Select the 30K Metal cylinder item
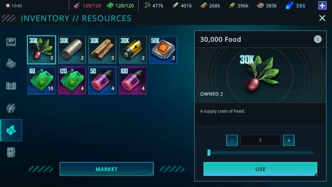 [x=72, y=50]
